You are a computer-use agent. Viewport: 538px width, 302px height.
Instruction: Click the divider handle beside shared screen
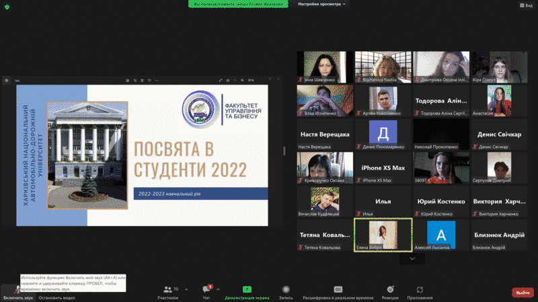tap(284, 151)
